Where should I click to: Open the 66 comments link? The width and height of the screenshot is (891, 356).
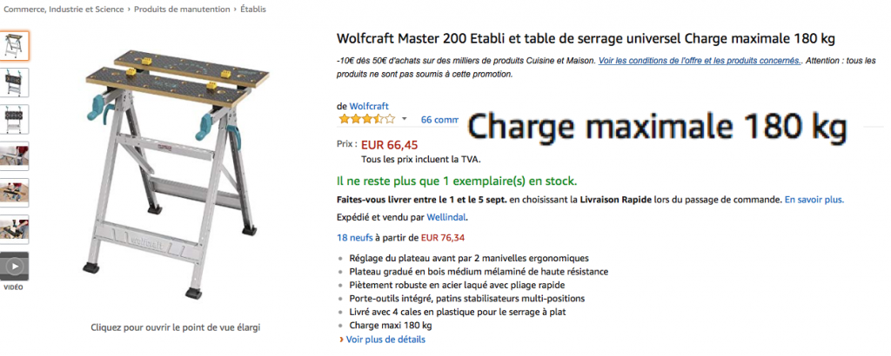439,120
